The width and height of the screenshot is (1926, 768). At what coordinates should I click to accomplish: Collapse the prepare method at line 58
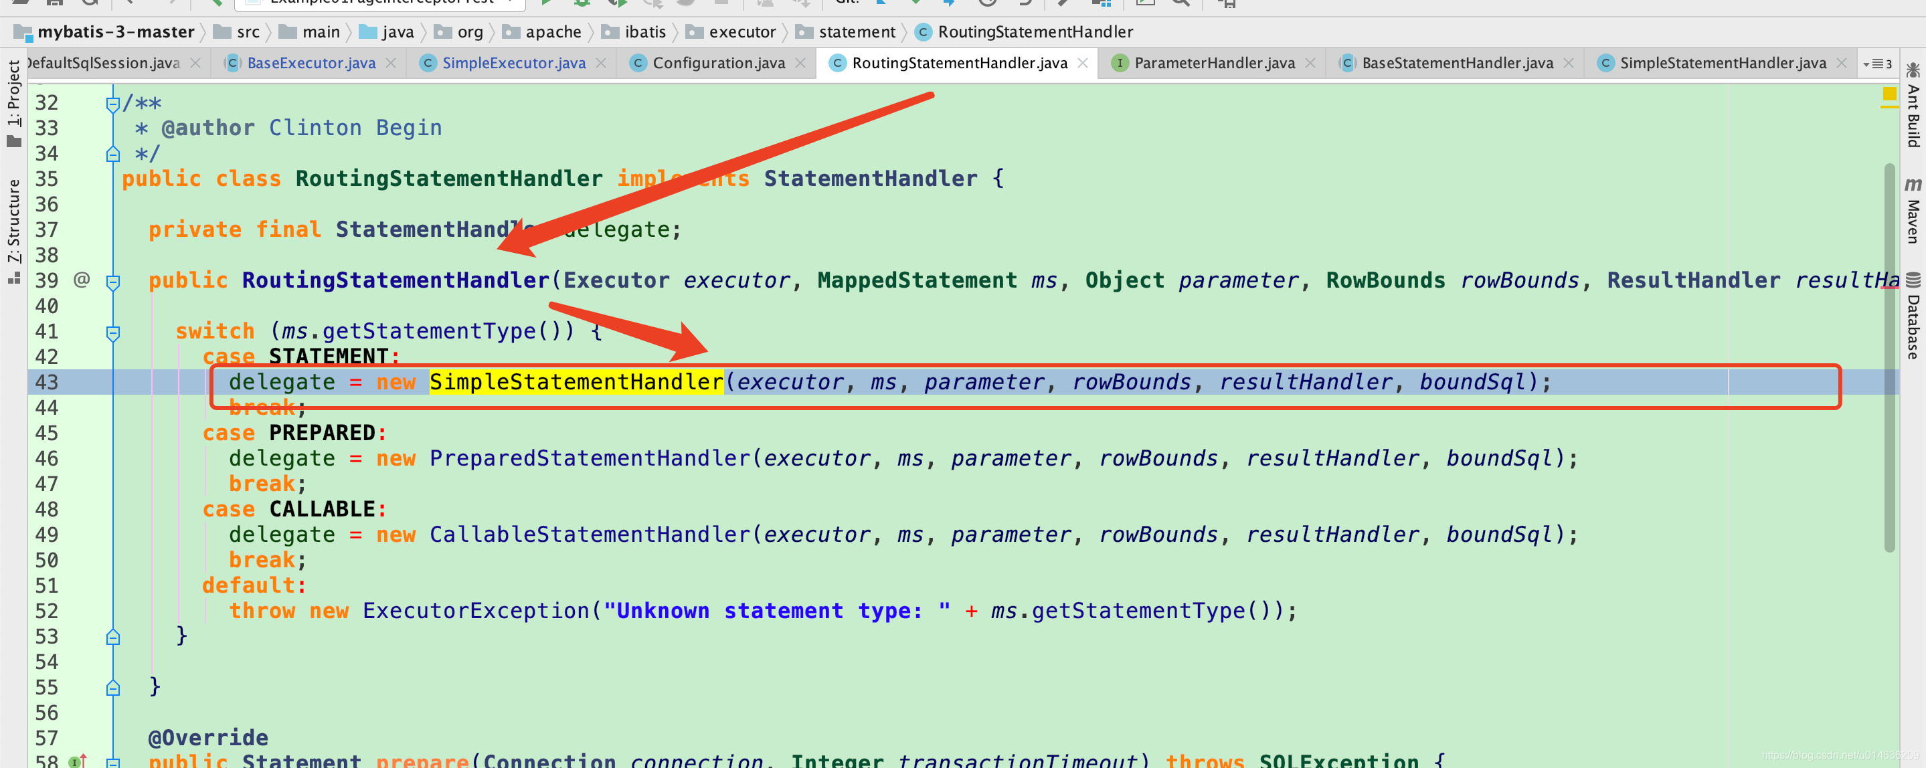(113, 762)
